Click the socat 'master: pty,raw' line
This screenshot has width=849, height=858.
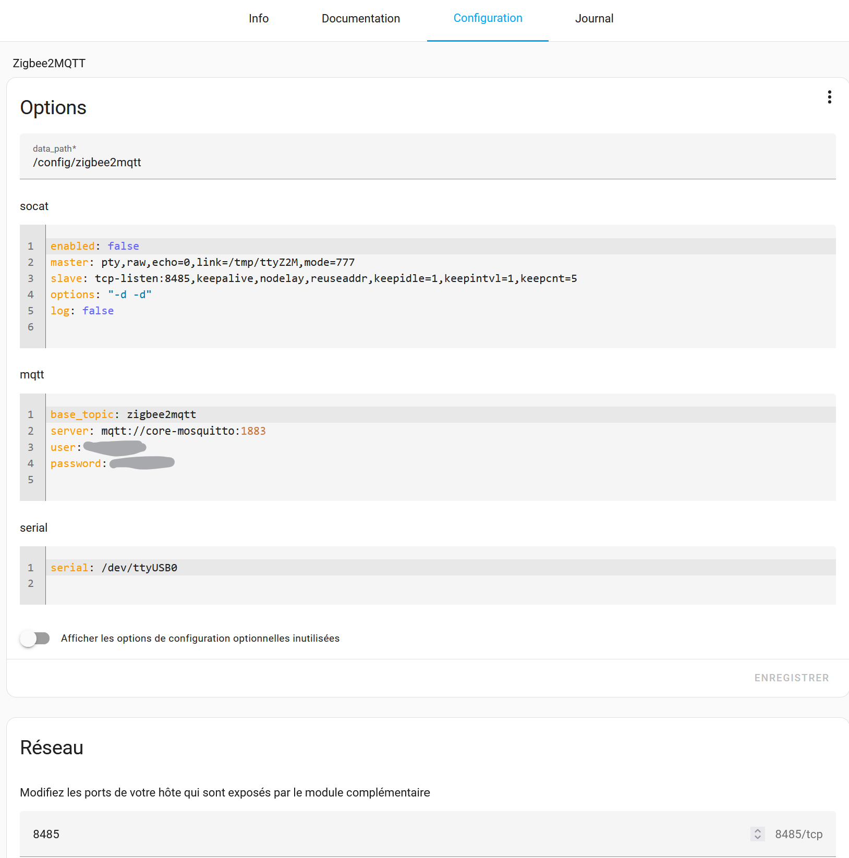pos(441,262)
